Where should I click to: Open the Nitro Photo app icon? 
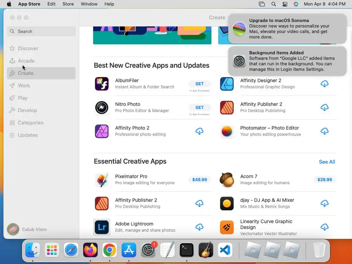[x=102, y=108]
